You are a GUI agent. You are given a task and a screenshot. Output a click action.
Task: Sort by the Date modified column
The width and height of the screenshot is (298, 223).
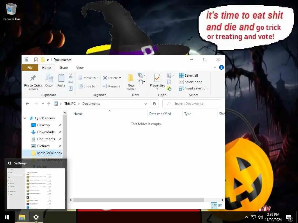click(x=160, y=114)
